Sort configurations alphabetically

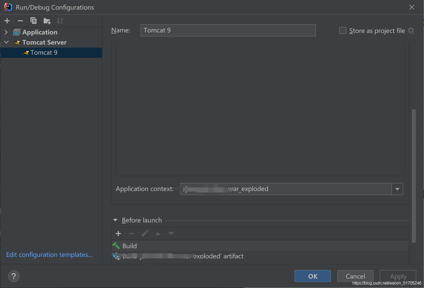point(60,21)
